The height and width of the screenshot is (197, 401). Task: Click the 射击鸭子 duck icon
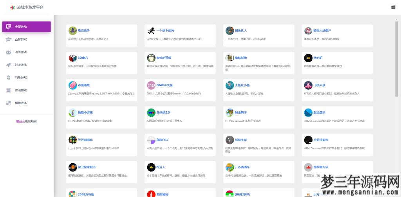click(229, 112)
